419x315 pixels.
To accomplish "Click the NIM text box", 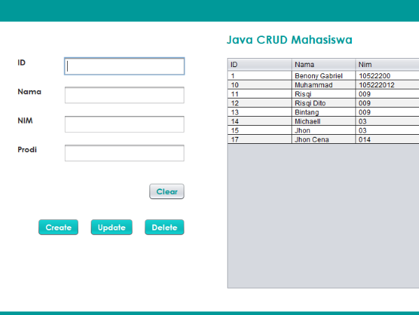I will pyautogui.click(x=124, y=124).
